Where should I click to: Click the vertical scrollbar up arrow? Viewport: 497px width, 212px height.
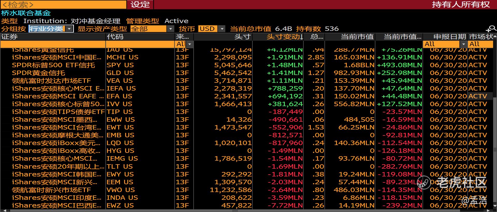[x=495, y=37]
